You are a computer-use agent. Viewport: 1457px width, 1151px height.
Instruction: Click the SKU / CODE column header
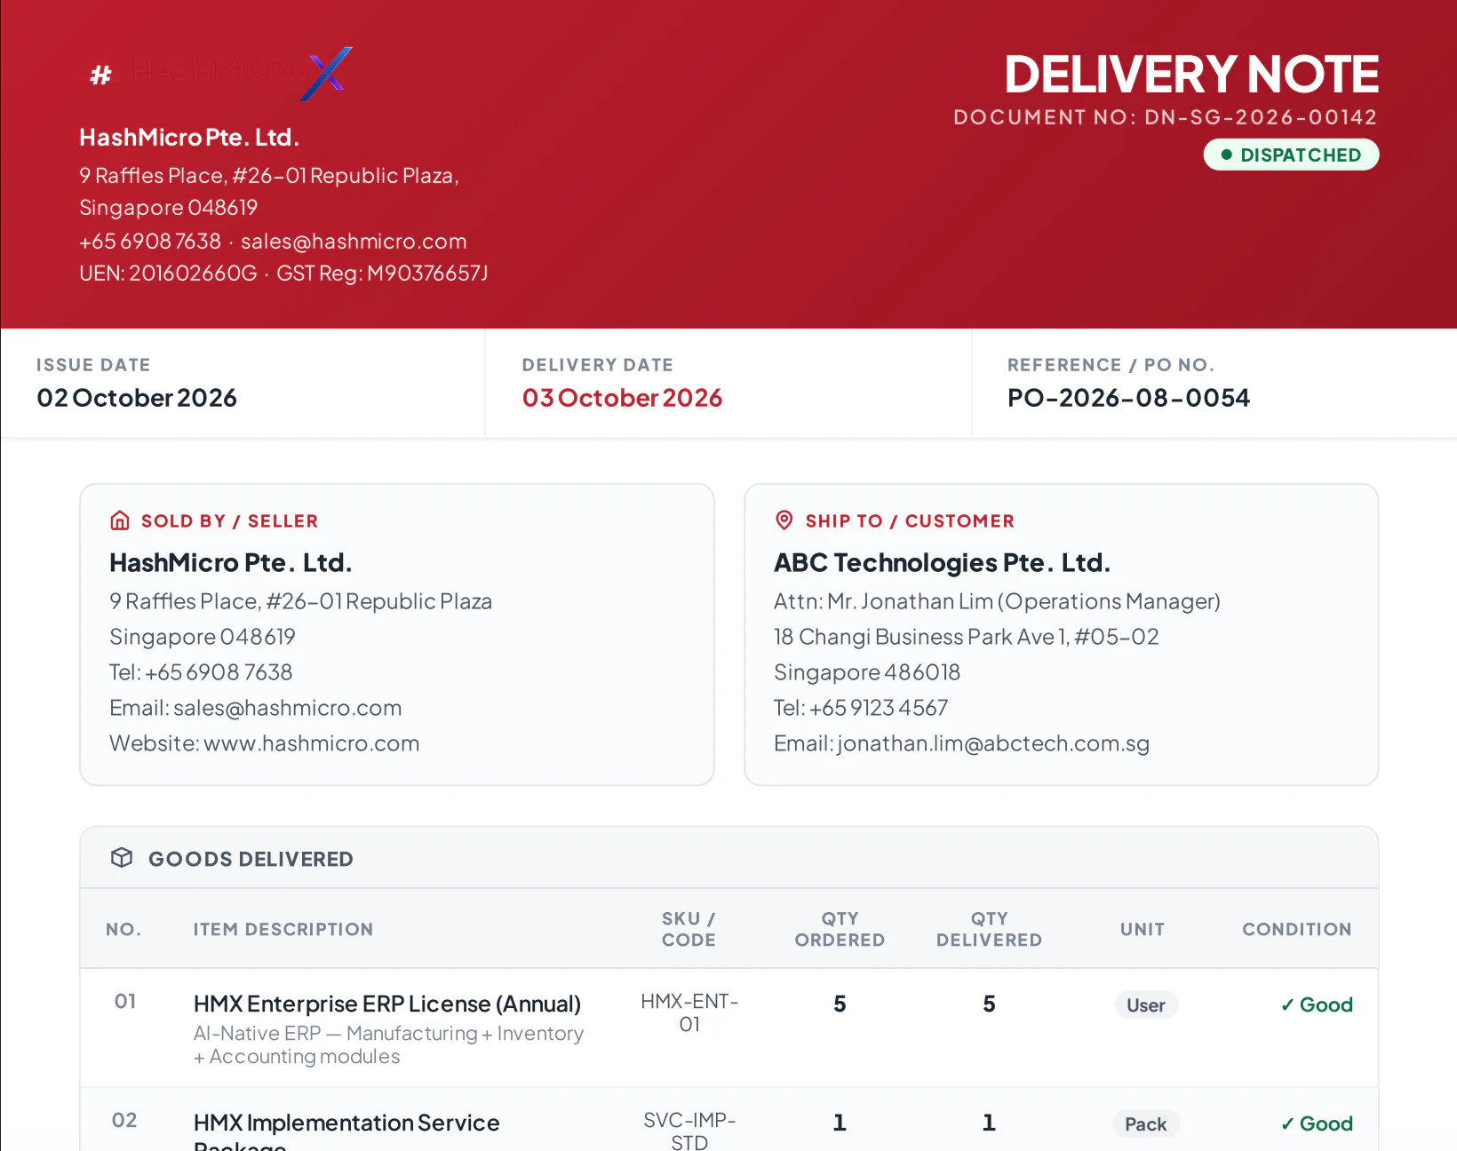click(x=689, y=929)
